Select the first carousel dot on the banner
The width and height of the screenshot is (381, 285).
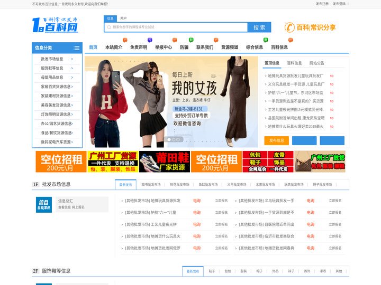(169, 140)
